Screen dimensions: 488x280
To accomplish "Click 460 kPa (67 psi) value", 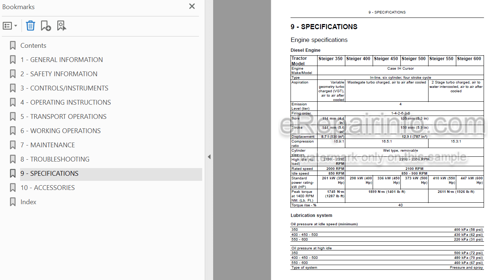I will [468, 263].
